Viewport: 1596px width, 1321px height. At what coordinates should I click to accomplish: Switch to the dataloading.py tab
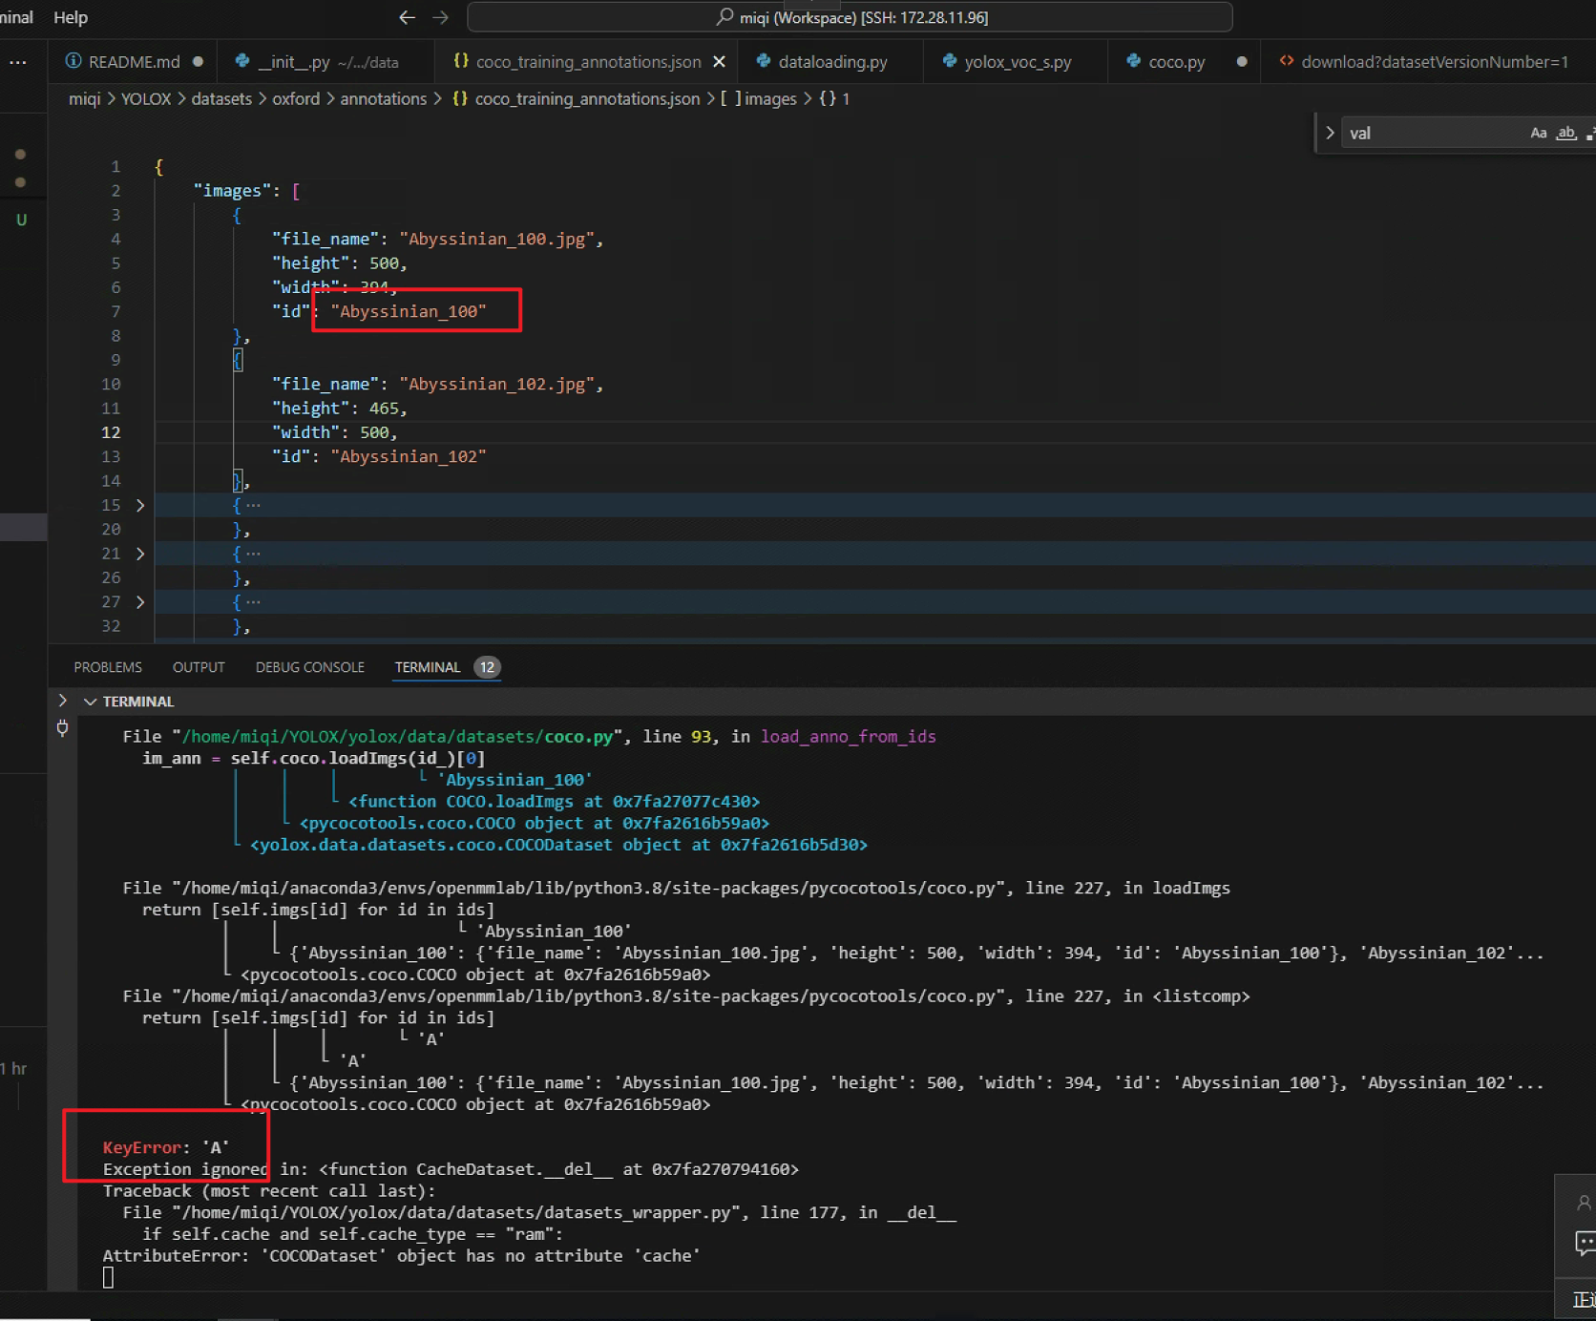(832, 62)
